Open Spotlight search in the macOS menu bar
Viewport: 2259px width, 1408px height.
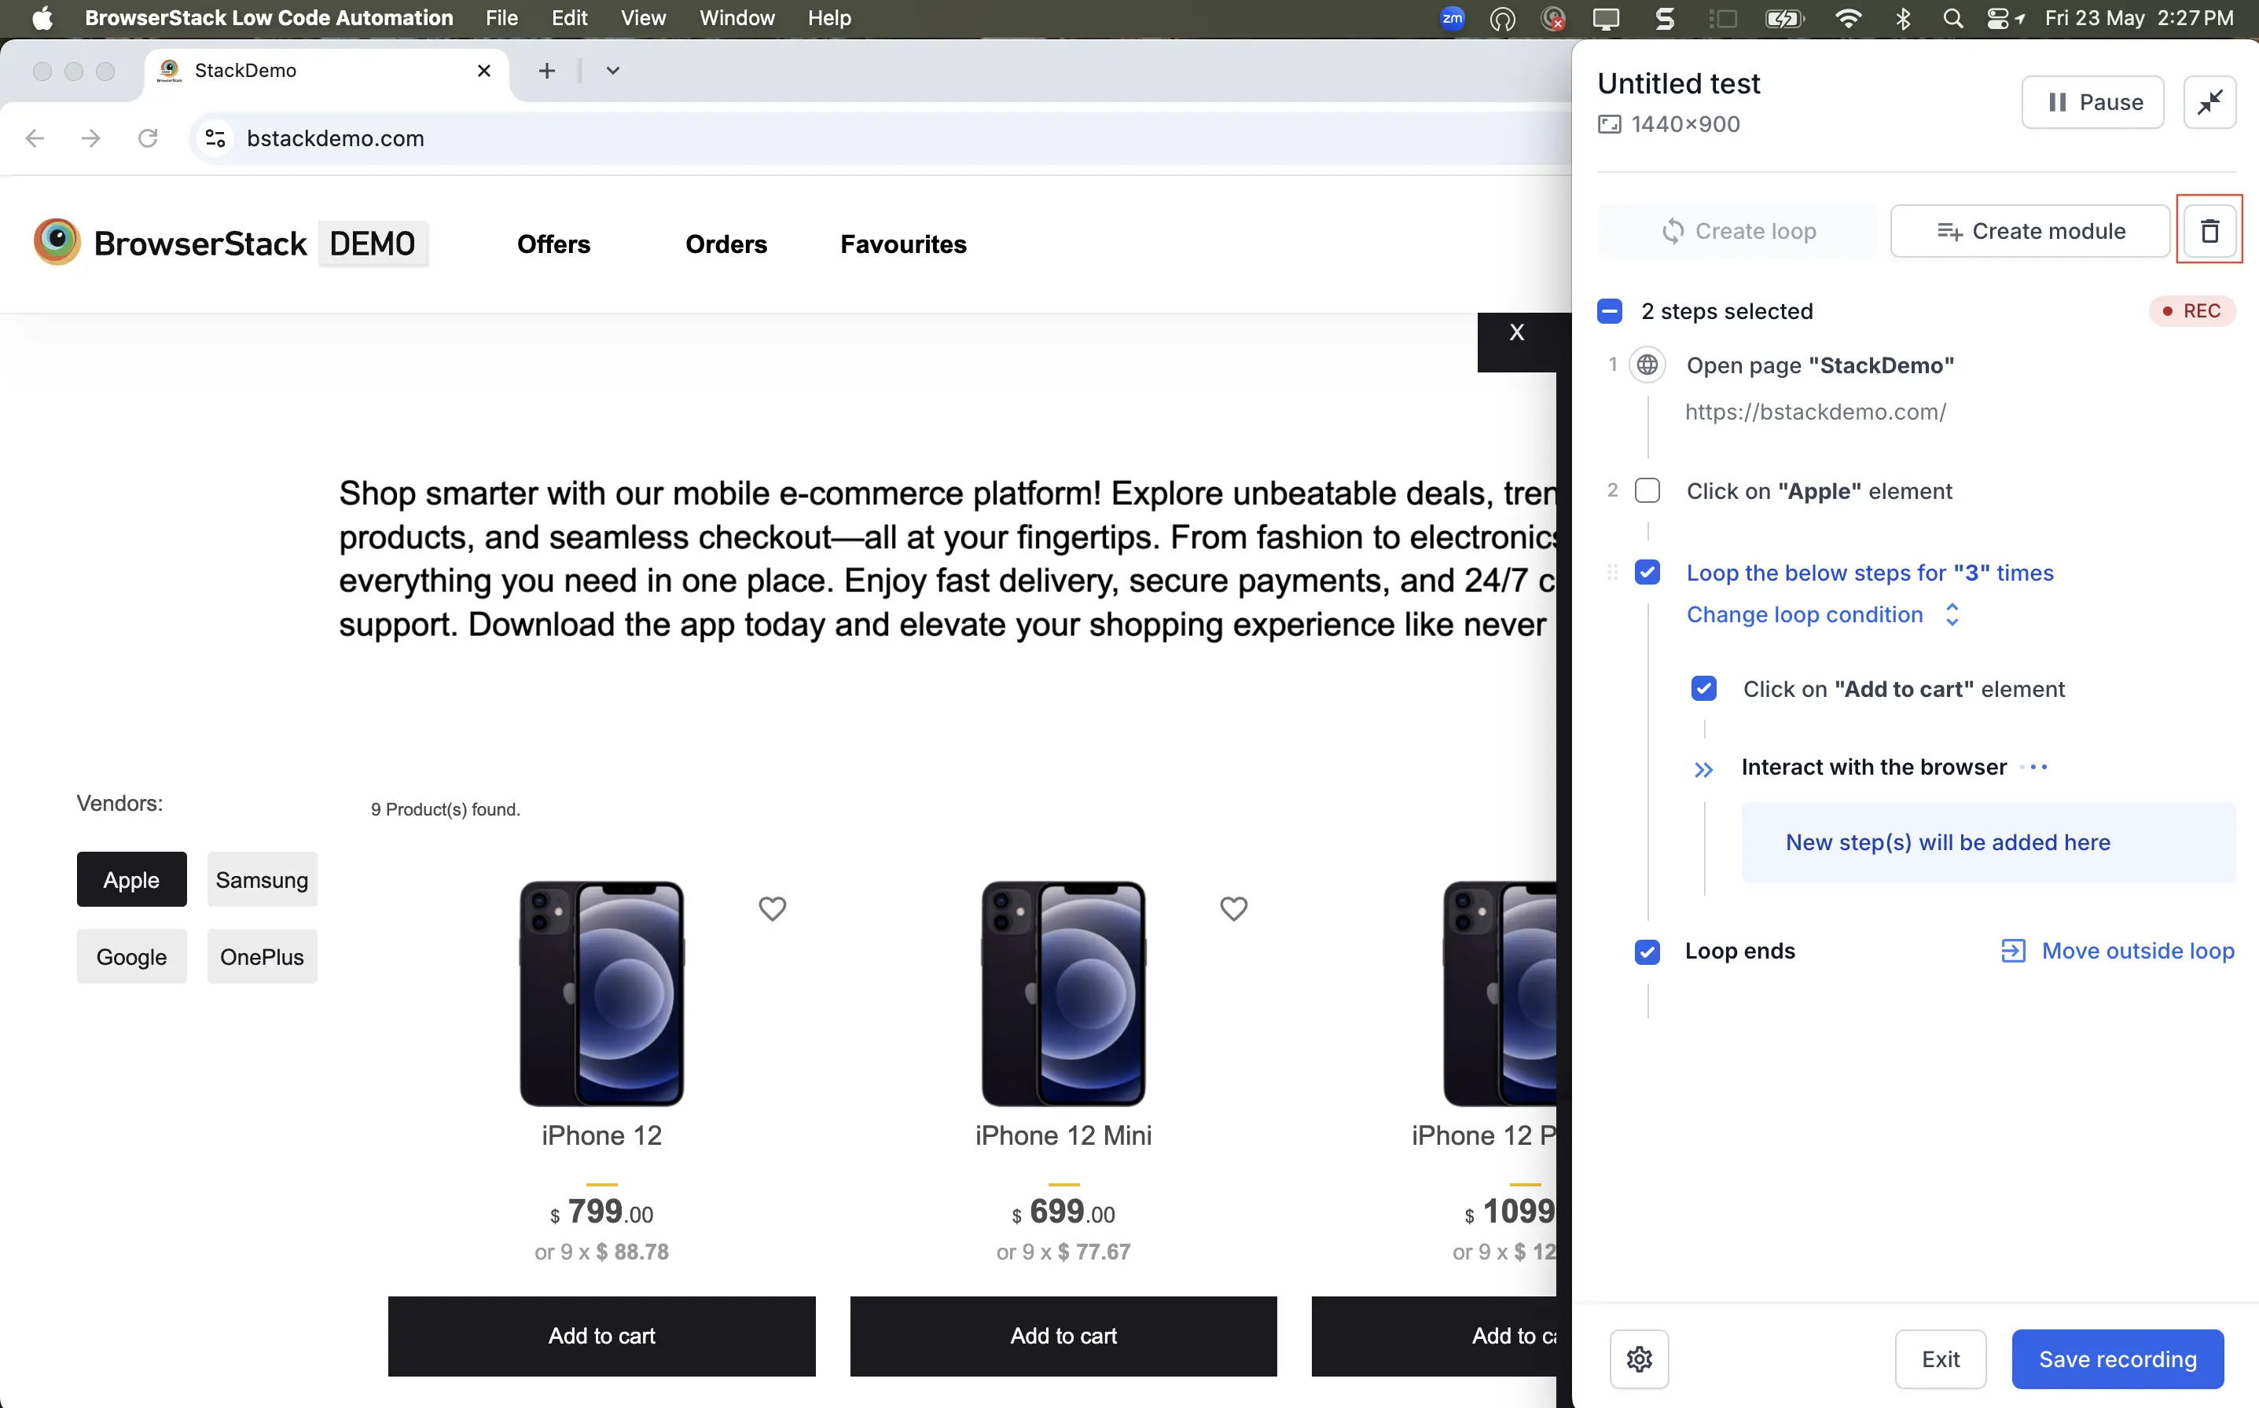tap(1952, 18)
